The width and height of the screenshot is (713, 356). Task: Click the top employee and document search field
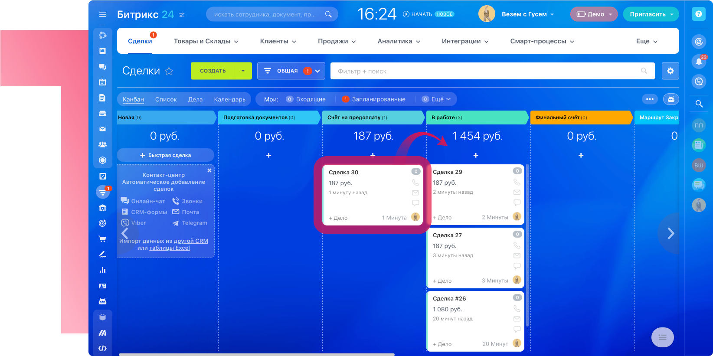click(272, 14)
